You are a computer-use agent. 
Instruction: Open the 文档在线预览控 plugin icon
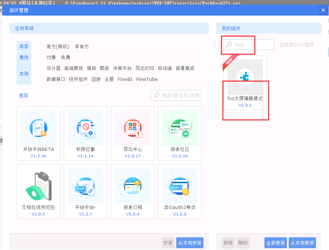(x=38, y=186)
